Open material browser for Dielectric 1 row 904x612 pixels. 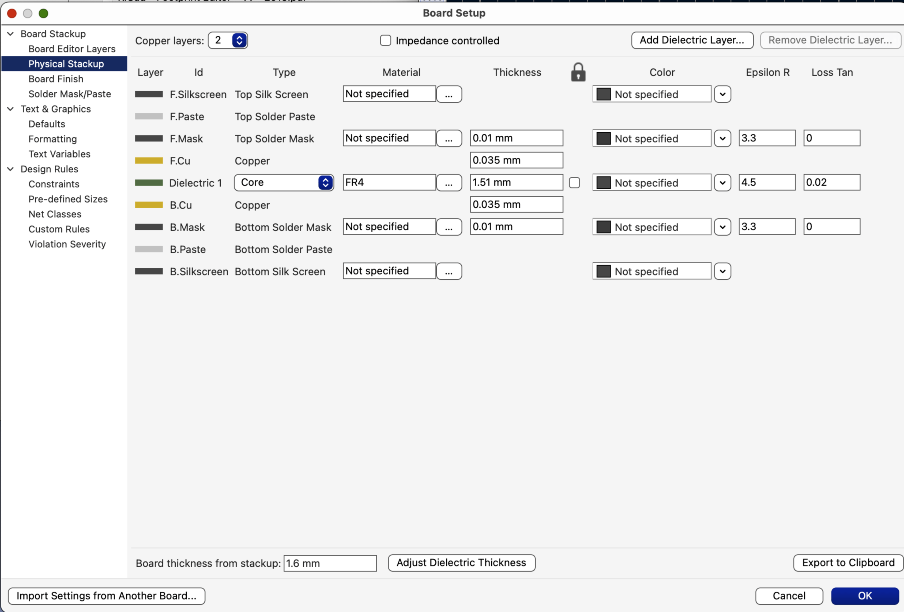click(x=449, y=182)
